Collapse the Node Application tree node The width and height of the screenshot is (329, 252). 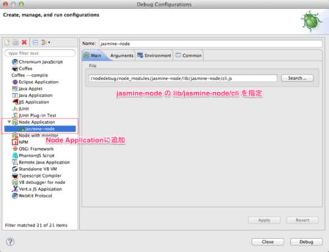pyautogui.click(x=9, y=122)
